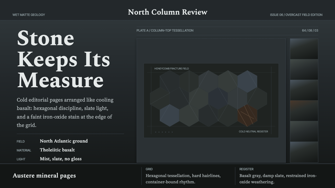Open the last thumbnail in the strip
Image resolution: width=335 pixels, height=188 pixels.
(x=304, y=152)
